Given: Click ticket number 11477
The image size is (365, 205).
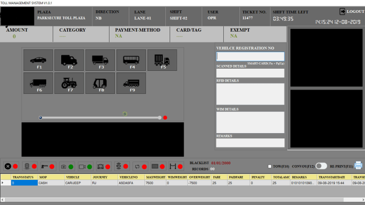Looking at the screenshot, I should click(247, 18).
